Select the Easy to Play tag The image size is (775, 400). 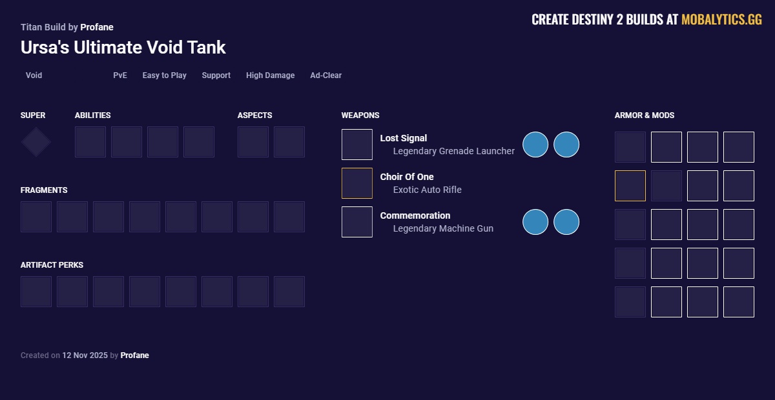click(164, 75)
